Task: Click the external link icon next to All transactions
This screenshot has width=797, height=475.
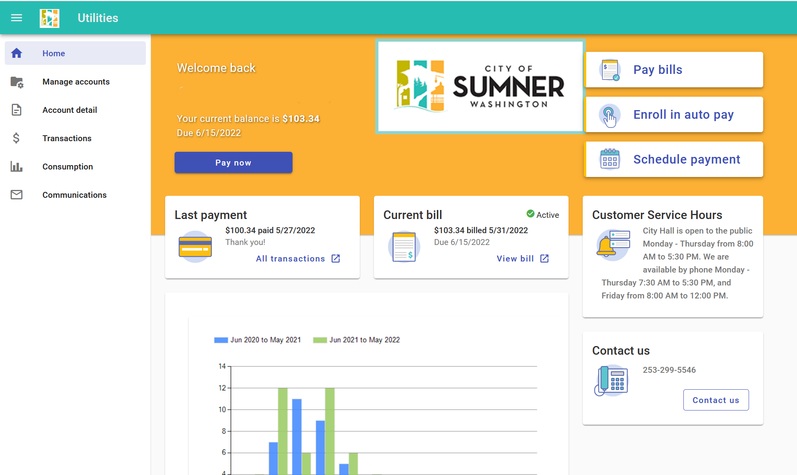Action: (336, 258)
